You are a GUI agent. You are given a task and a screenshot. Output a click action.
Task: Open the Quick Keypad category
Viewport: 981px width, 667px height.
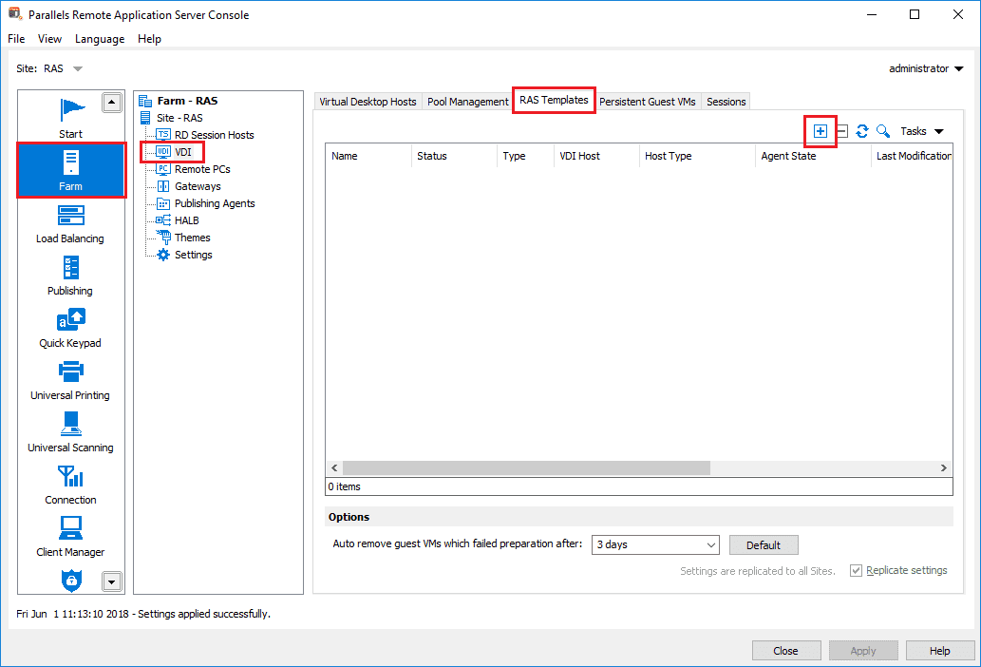[x=70, y=329]
